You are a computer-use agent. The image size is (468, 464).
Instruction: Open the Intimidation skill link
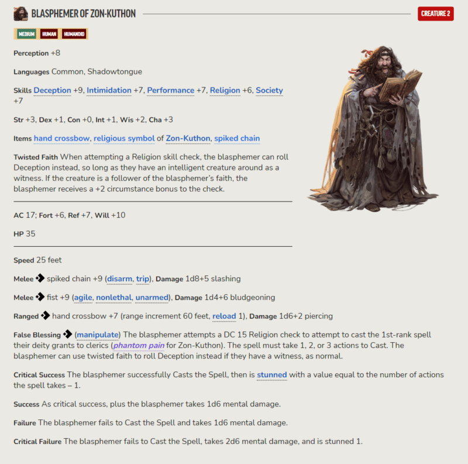tap(109, 90)
